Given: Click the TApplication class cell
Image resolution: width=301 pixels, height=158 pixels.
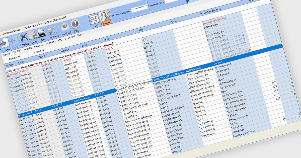Looking at the screenshot, I should click(208, 135).
